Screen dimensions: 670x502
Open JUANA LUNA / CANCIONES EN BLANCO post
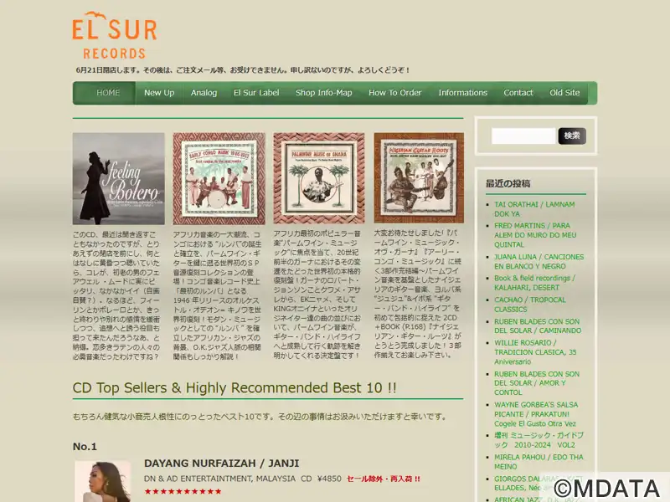539,262
